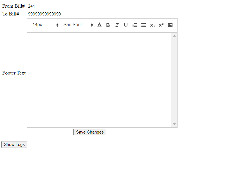Click the font size stepper arrows

click(57, 25)
